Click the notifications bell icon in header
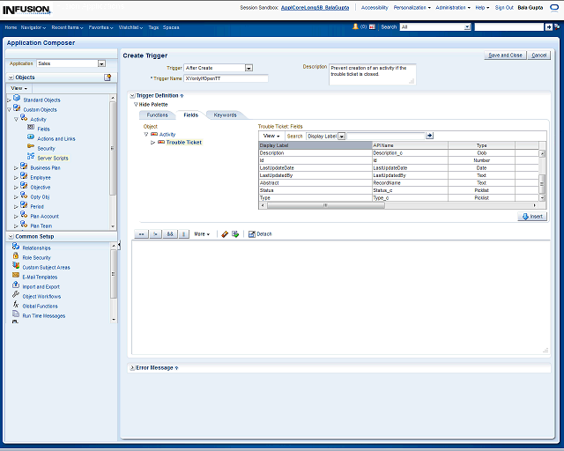 [355, 27]
